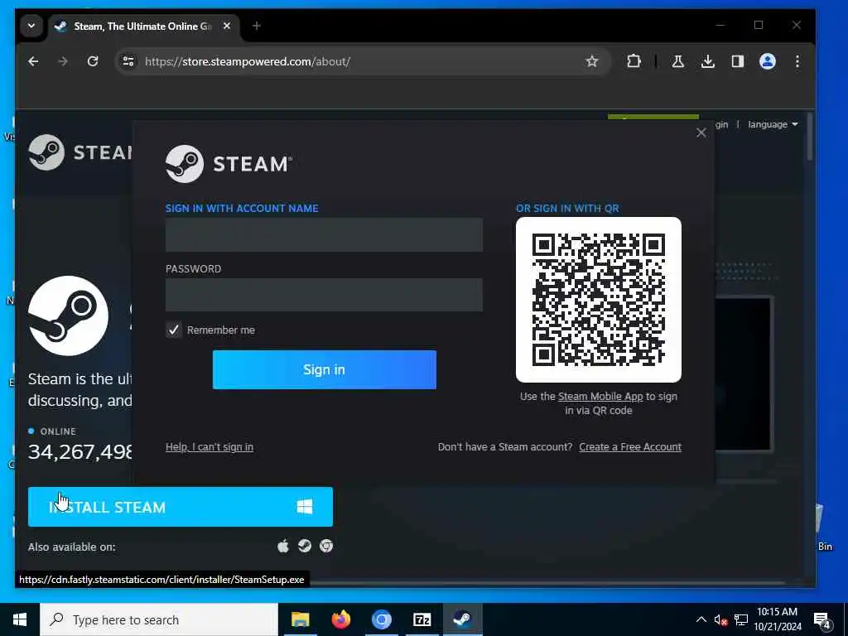Reload the Steam store page
848x636 pixels.
click(93, 61)
